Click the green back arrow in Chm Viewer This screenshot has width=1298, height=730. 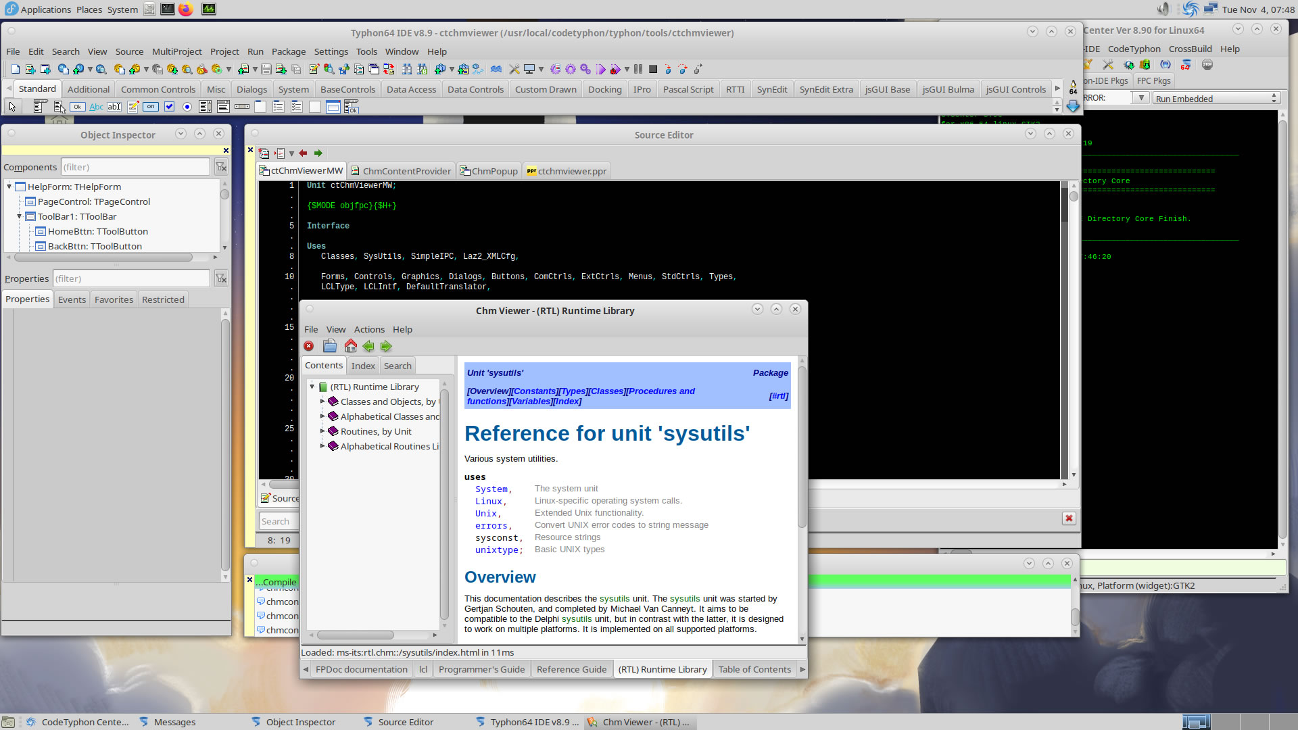click(368, 346)
